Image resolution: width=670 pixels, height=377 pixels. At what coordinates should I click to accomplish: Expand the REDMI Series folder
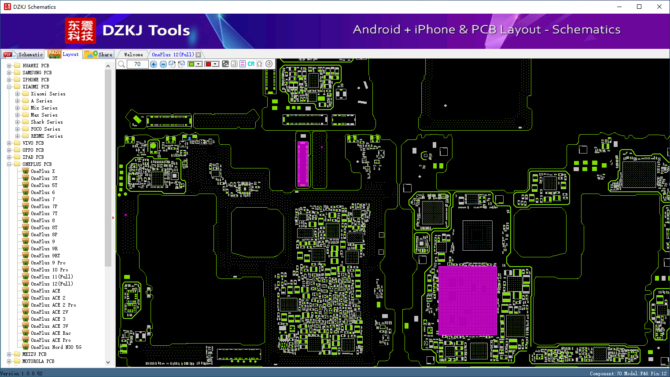click(x=17, y=136)
